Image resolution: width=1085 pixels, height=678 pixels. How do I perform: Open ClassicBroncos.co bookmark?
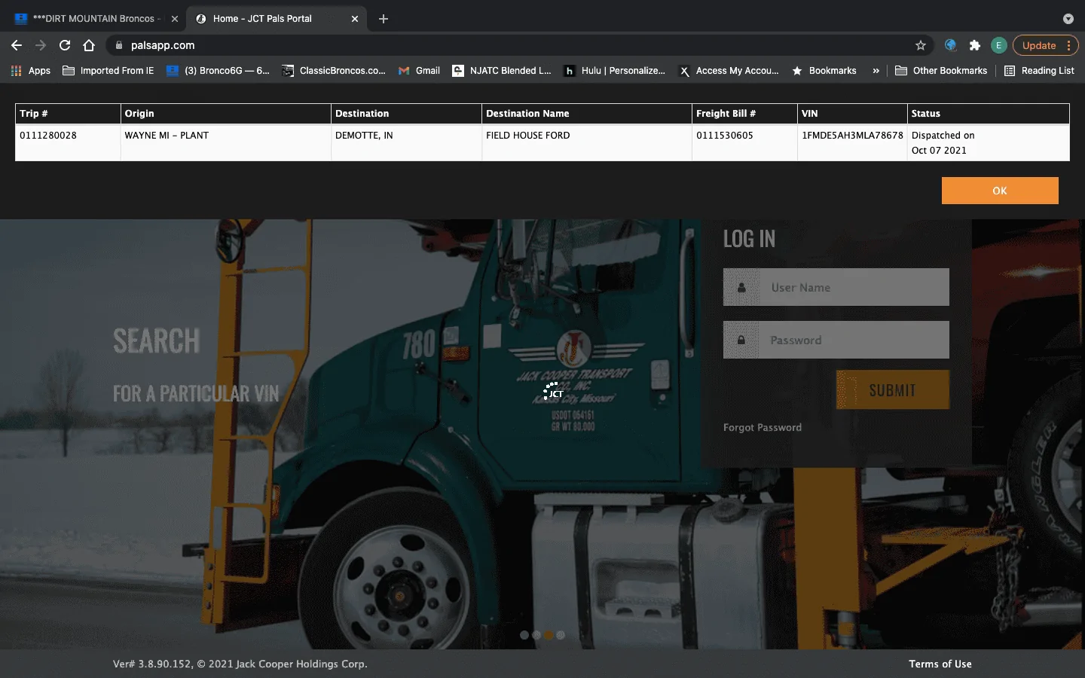334,71
